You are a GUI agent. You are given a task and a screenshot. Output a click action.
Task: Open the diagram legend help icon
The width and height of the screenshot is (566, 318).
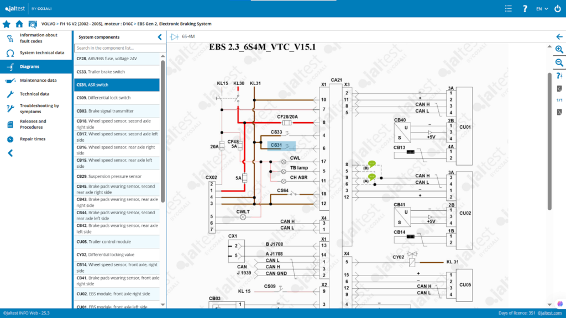[x=559, y=76]
